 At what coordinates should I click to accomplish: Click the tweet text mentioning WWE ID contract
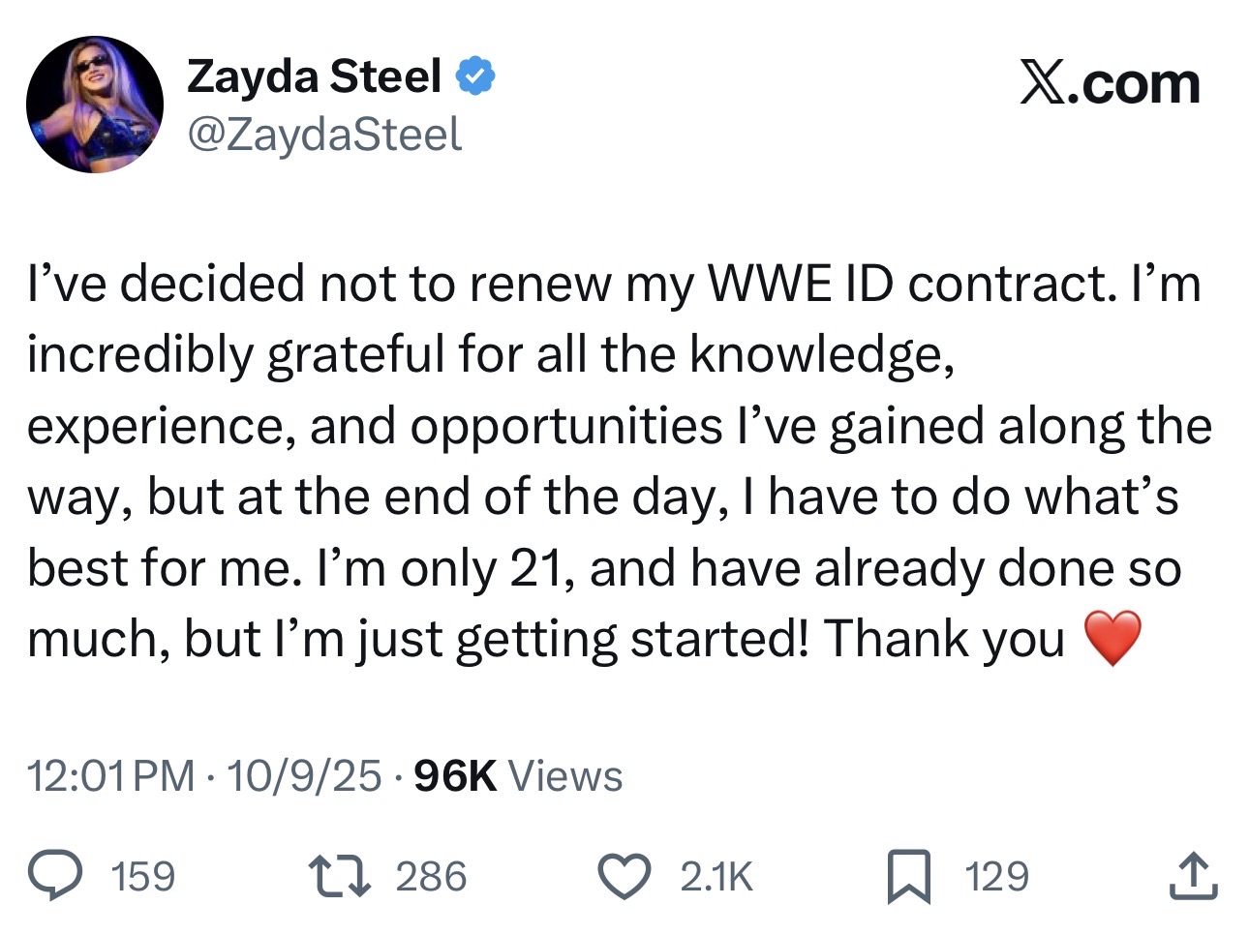click(x=614, y=284)
